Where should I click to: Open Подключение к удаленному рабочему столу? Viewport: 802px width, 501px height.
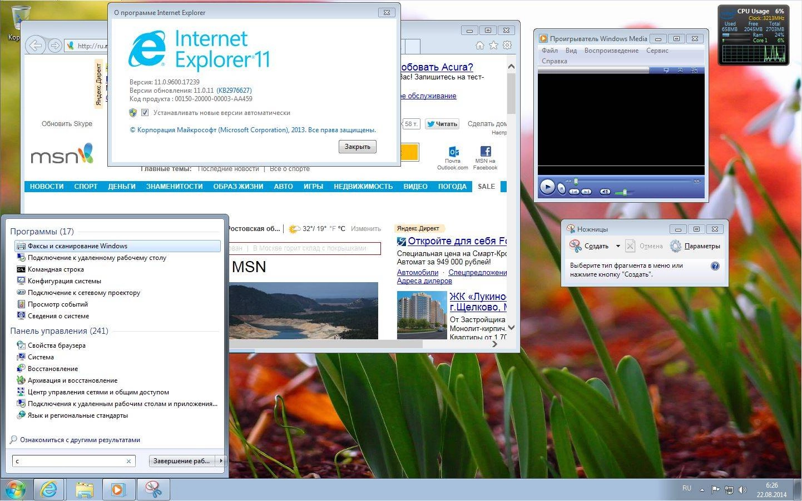point(117,258)
